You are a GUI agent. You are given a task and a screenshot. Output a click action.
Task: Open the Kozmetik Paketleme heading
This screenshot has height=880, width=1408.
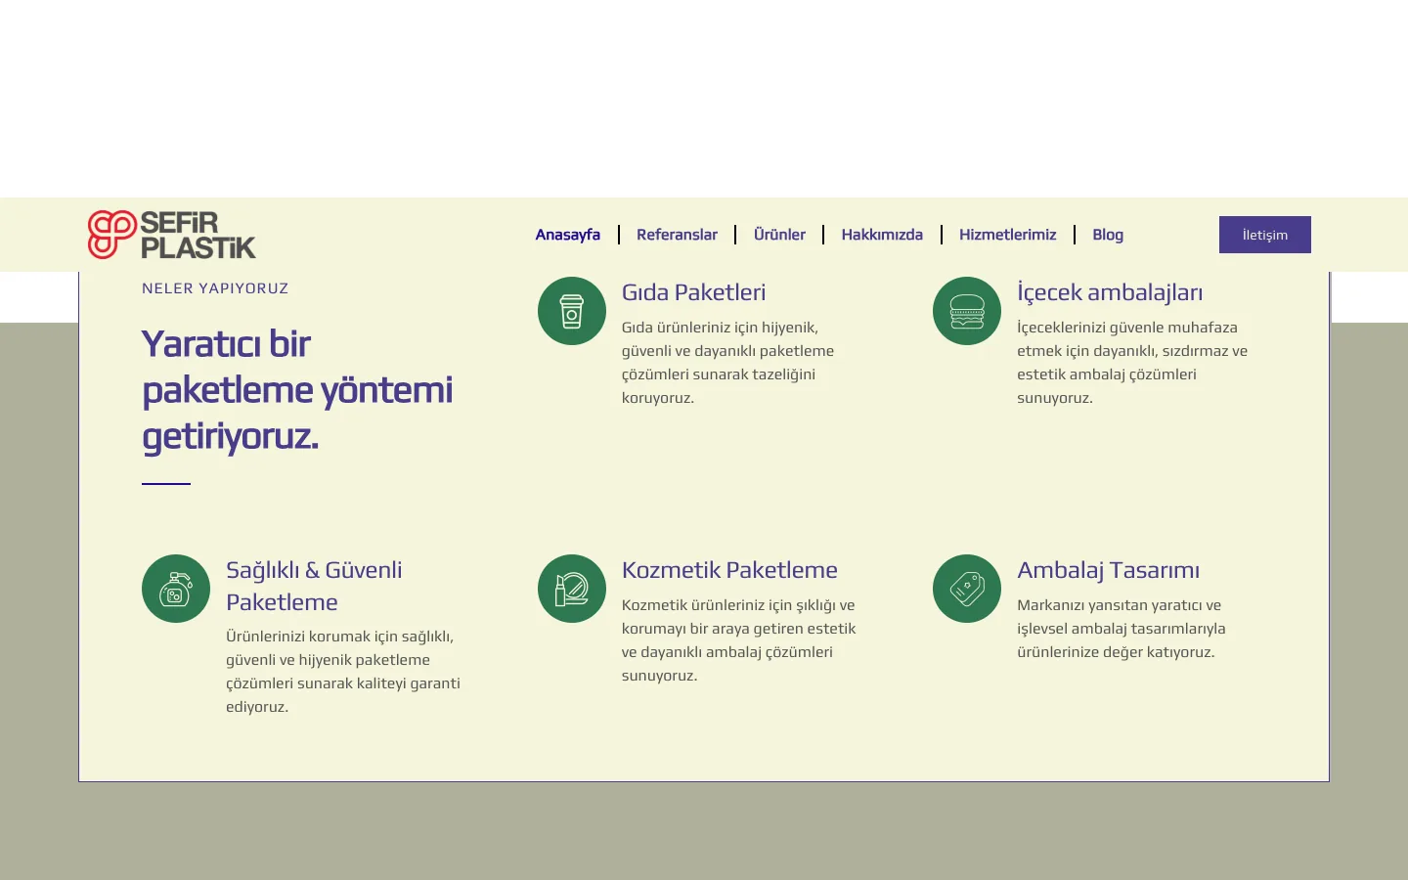pyautogui.click(x=729, y=570)
